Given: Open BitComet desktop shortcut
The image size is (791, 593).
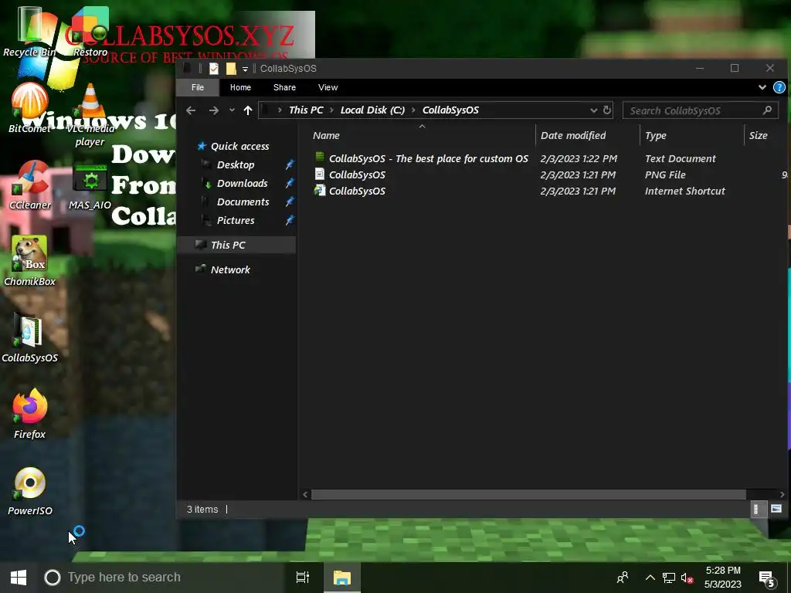Looking at the screenshot, I should (29, 108).
